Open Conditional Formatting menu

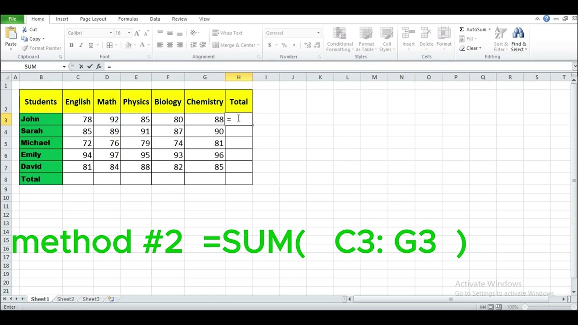click(340, 39)
